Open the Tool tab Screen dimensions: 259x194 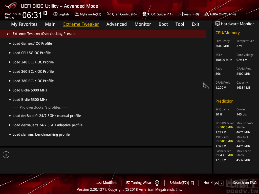pos(180,24)
